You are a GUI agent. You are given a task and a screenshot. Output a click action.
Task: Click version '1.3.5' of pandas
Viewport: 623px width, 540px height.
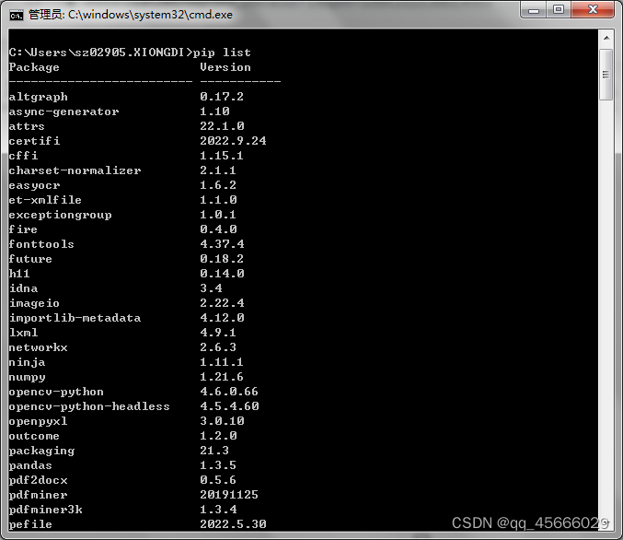[218, 465]
